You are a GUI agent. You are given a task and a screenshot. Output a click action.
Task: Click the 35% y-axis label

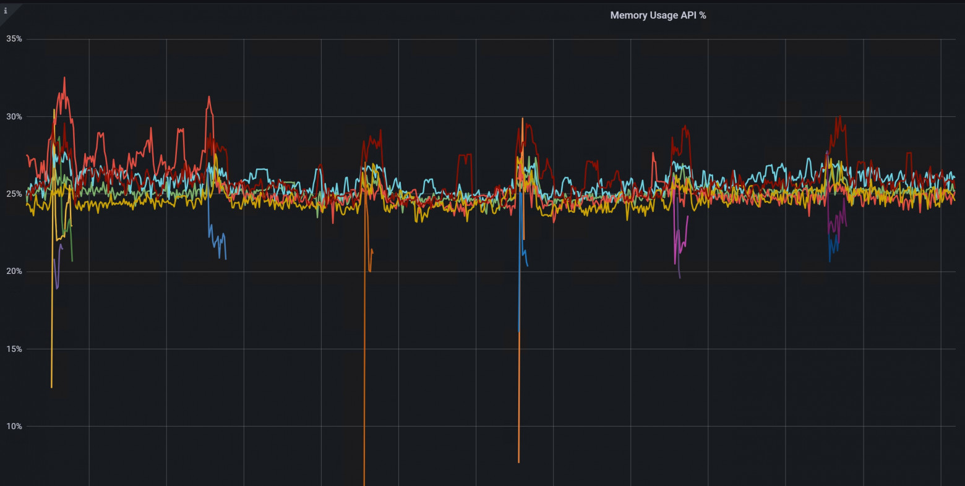point(14,39)
